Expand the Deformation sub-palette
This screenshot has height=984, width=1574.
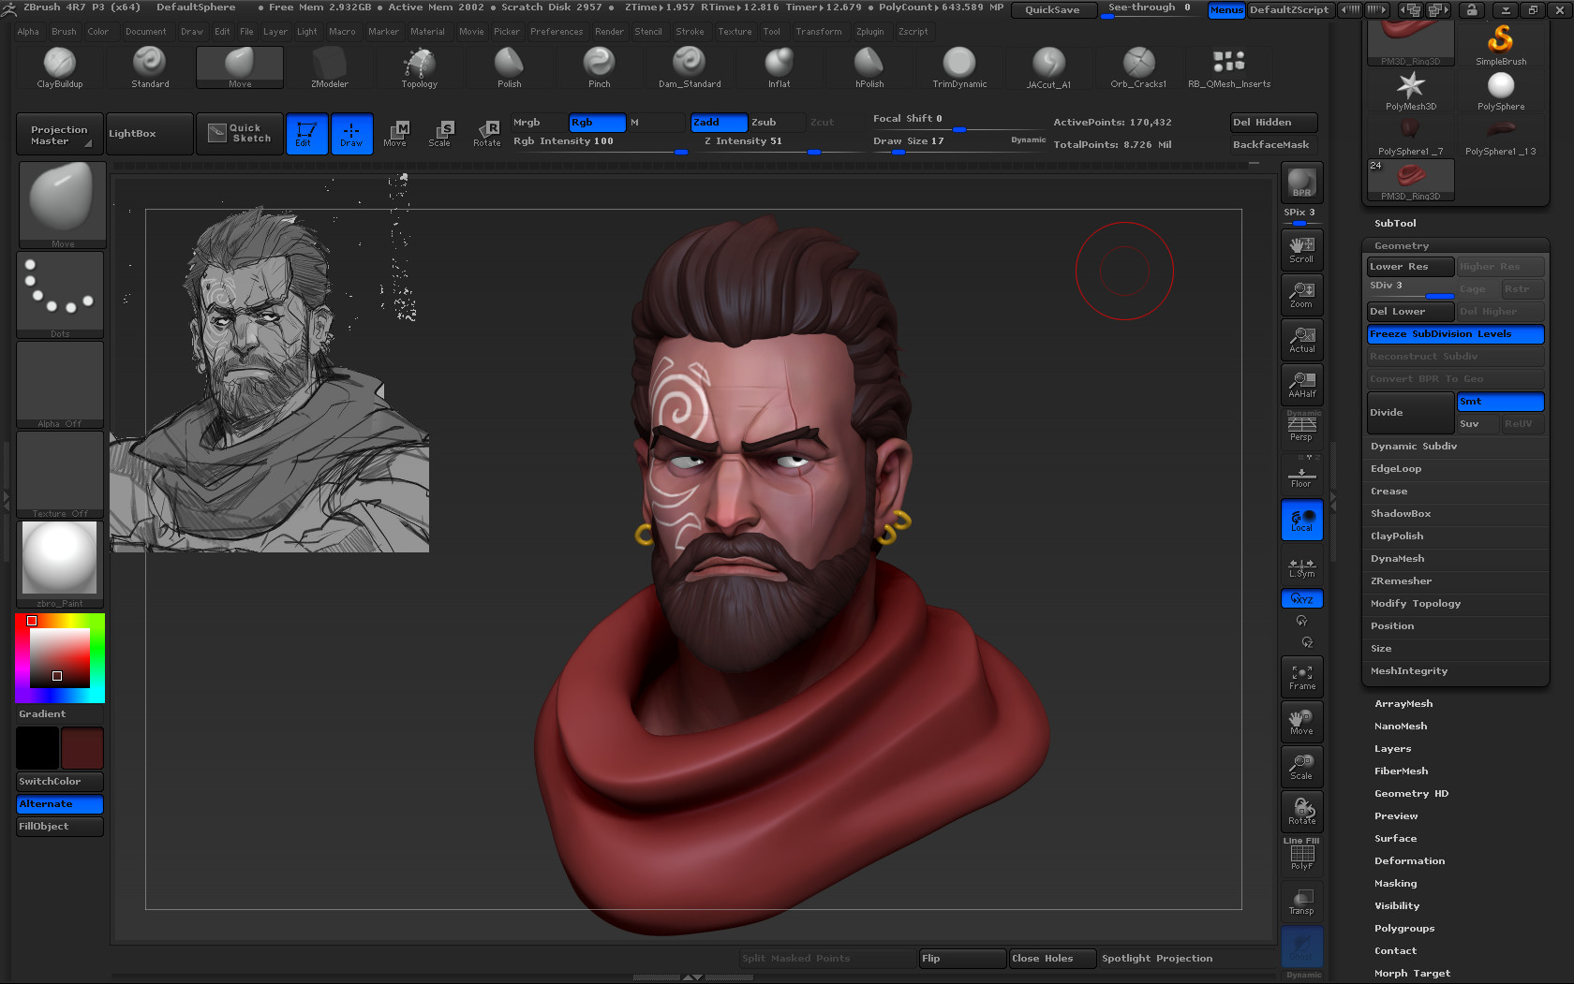tap(1409, 861)
